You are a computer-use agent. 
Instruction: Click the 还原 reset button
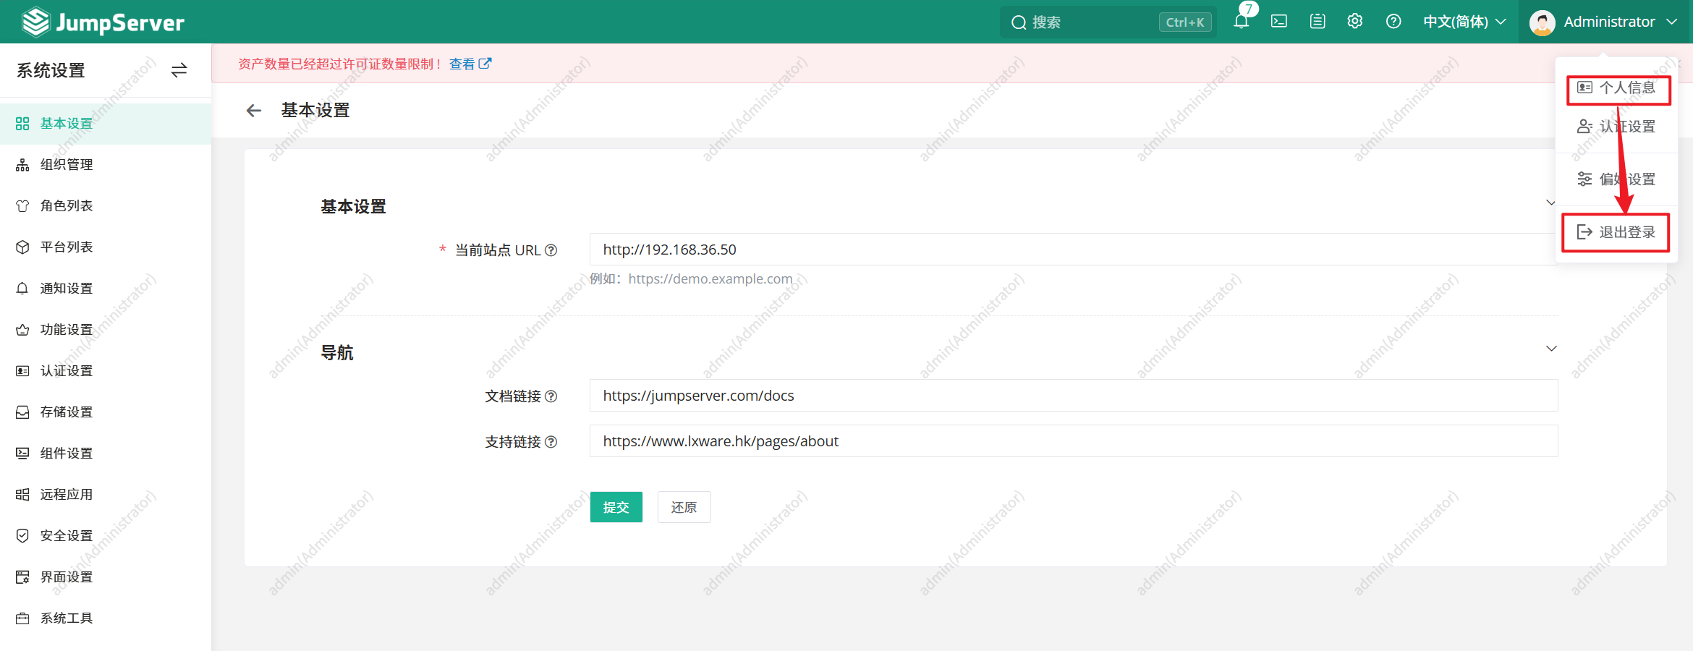[684, 507]
